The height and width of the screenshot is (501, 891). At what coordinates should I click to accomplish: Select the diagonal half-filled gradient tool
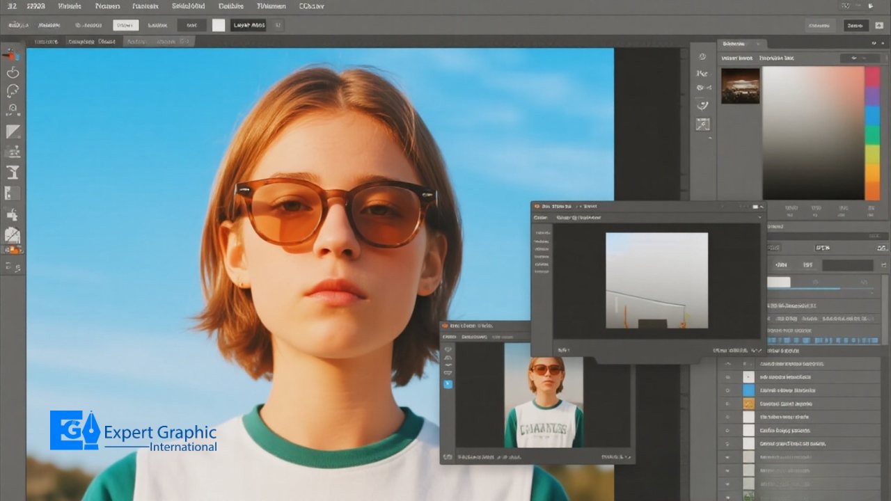(x=13, y=132)
